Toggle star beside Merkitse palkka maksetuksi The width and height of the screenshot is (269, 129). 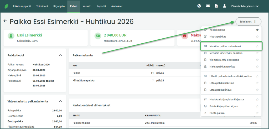[257, 46]
